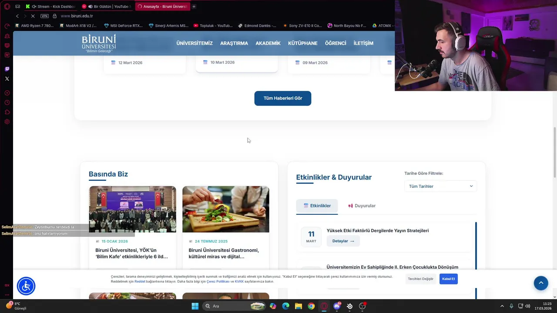Open the Bilim Kafe etkinlikleriyle news headline

pos(131,253)
